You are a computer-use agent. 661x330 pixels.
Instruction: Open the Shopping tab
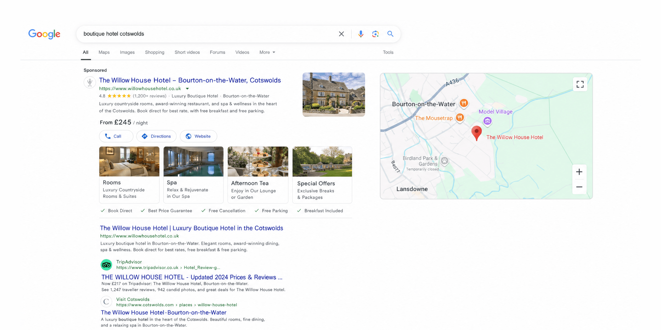coord(154,52)
